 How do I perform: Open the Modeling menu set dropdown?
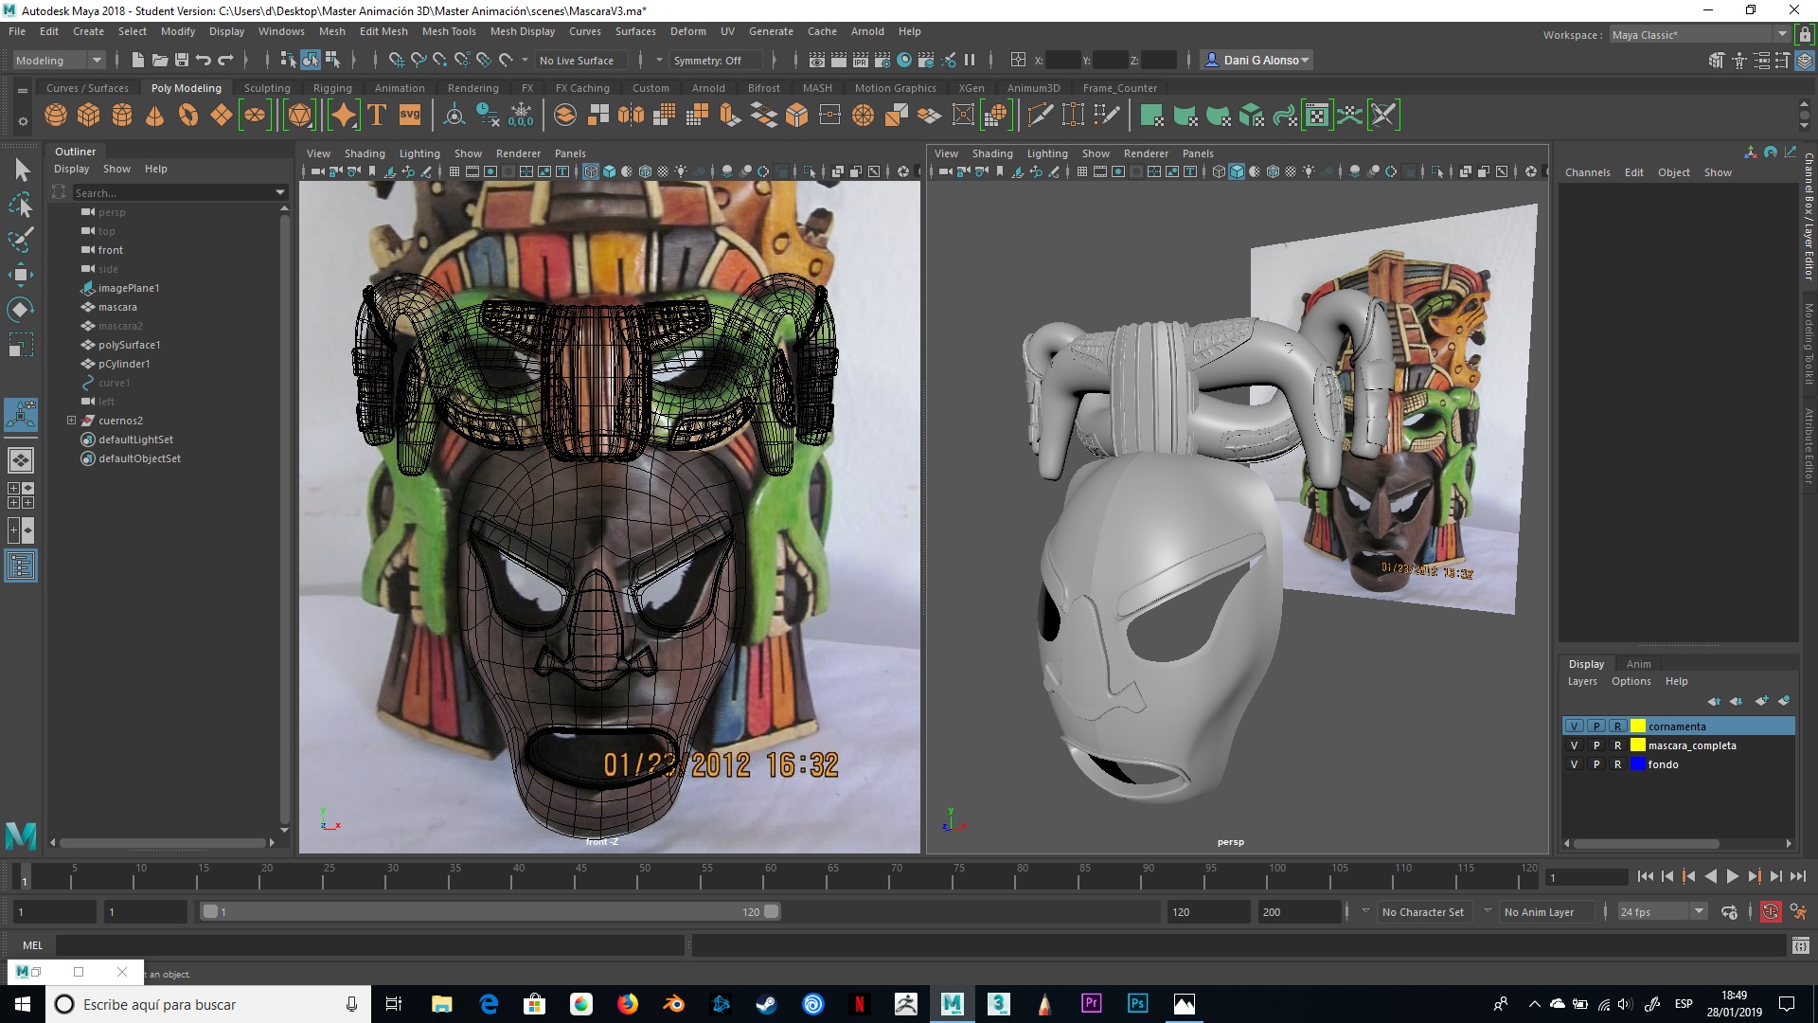pyautogui.click(x=59, y=60)
